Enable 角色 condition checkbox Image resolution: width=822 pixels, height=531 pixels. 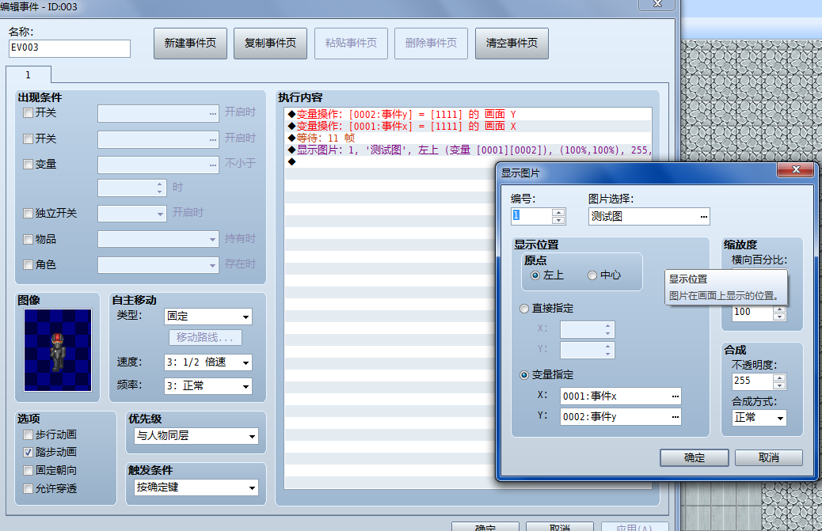[x=29, y=265]
